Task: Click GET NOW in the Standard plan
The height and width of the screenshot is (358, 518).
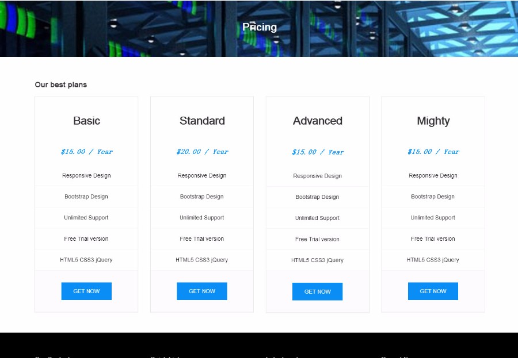Action: (202, 291)
